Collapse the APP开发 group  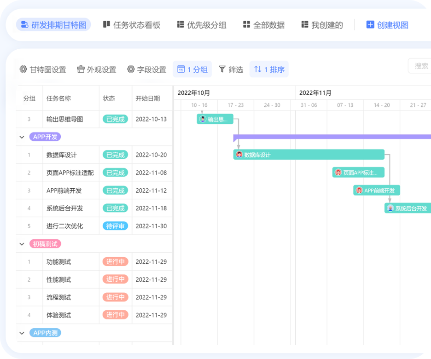click(x=22, y=137)
